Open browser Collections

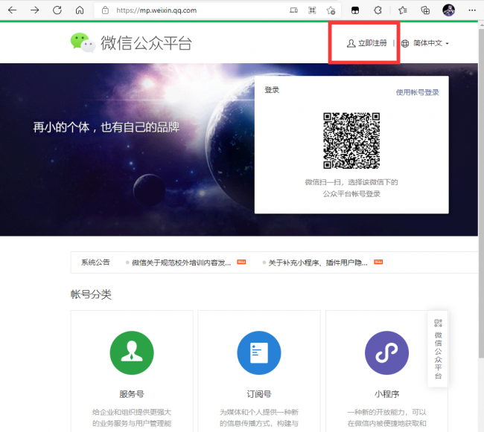pyautogui.click(x=425, y=10)
